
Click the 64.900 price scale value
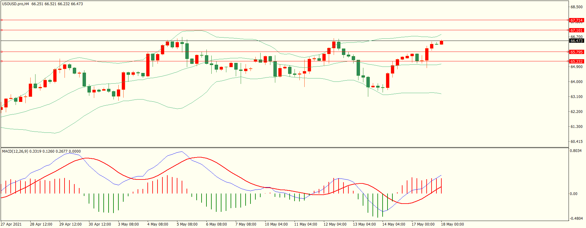577,67
